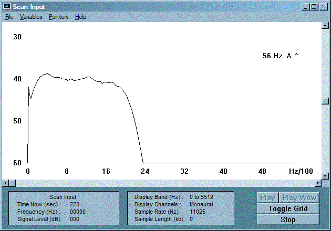Click the vertical scrollbar up arrow
The image size is (331, 231).
[x=325, y=26]
